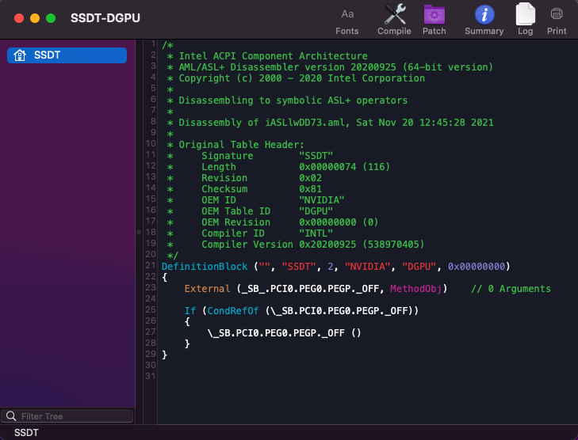Show the table Summary
The height and width of the screenshot is (440, 578).
[x=484, y=19]
